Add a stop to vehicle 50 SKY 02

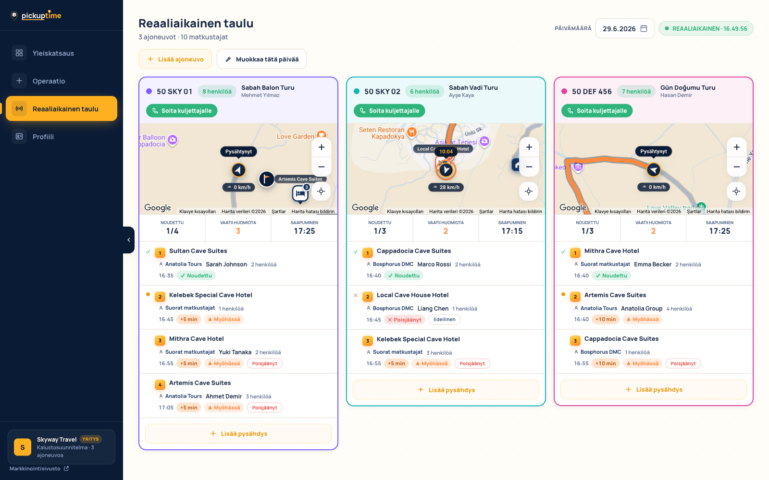pyautogui.click(x=446, y=390)
